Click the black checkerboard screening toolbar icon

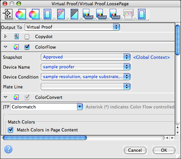click(74, 14)
